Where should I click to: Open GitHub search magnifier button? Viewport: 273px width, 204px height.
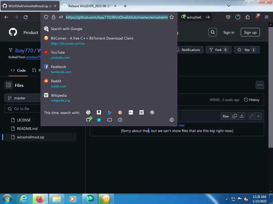click(212, 32)
